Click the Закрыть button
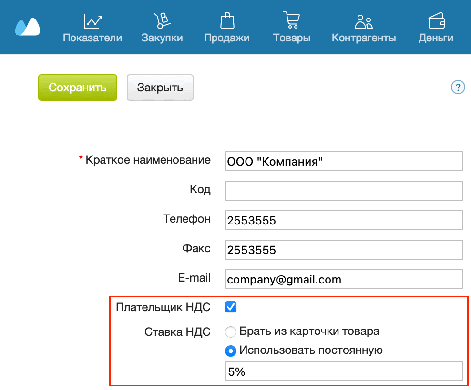Screen dimensions: 471x390 coord(160,88)
